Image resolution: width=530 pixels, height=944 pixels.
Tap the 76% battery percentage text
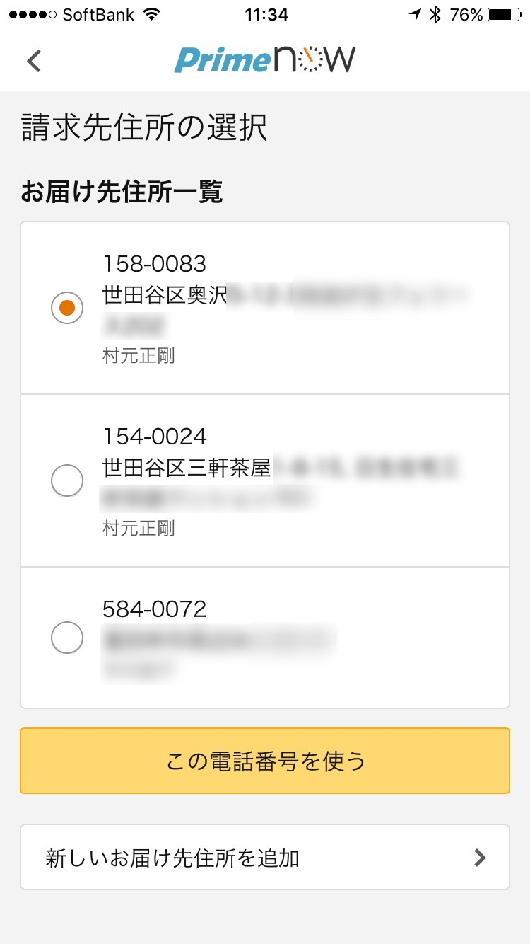(466, 14)
